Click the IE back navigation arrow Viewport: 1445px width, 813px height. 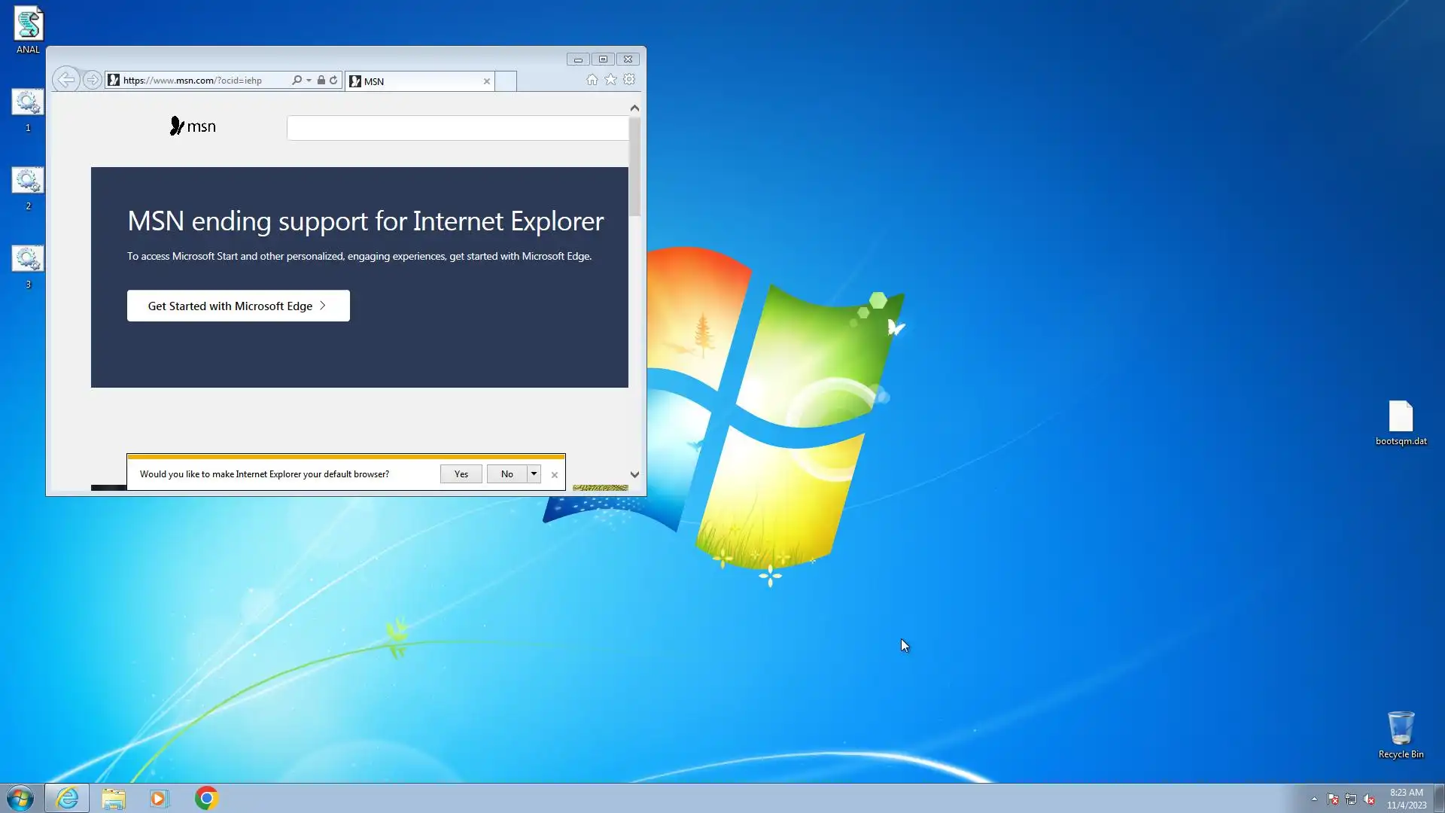66,80
